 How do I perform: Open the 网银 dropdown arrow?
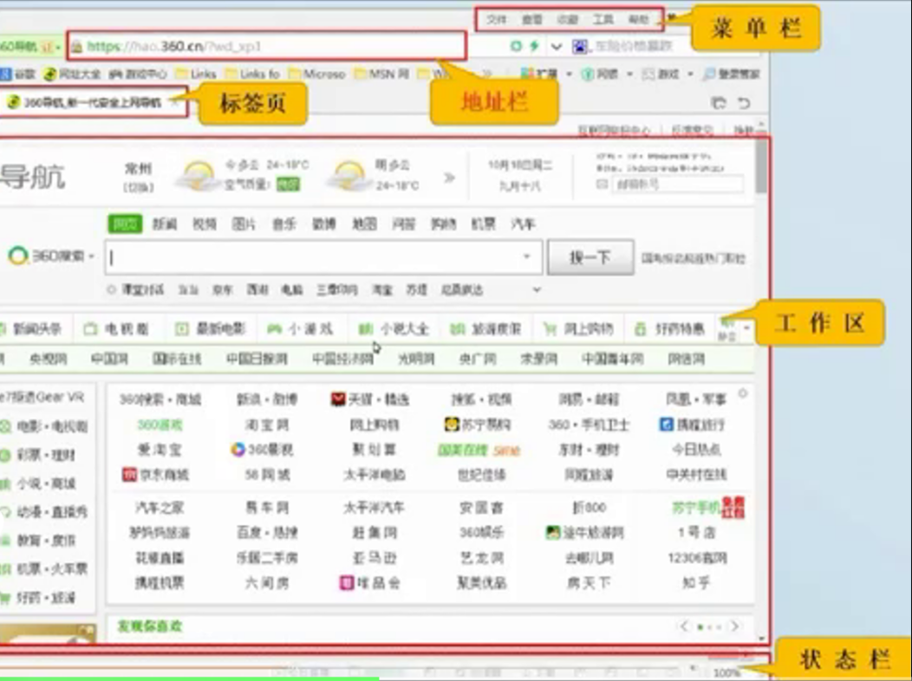pyautogui.click(x=629, y=75)
